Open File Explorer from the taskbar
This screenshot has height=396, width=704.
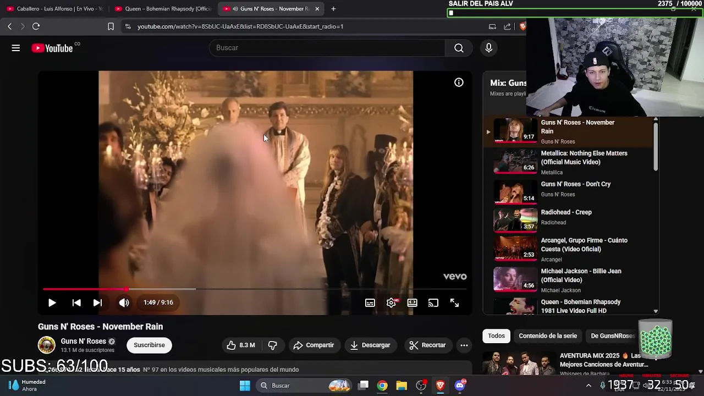click(x=402, y=386)
